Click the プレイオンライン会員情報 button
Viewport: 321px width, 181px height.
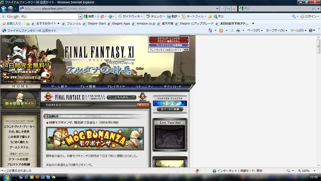tap(169, 45)
